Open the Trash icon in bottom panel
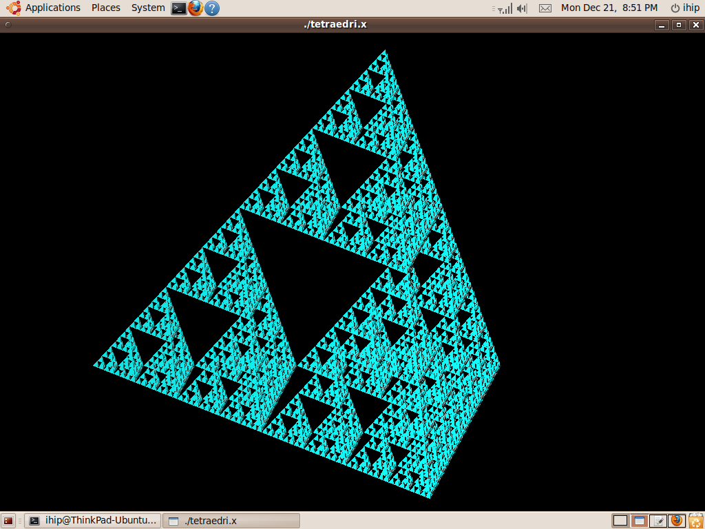The height and width of the screenshot is (529, 705). pos(696,521)
